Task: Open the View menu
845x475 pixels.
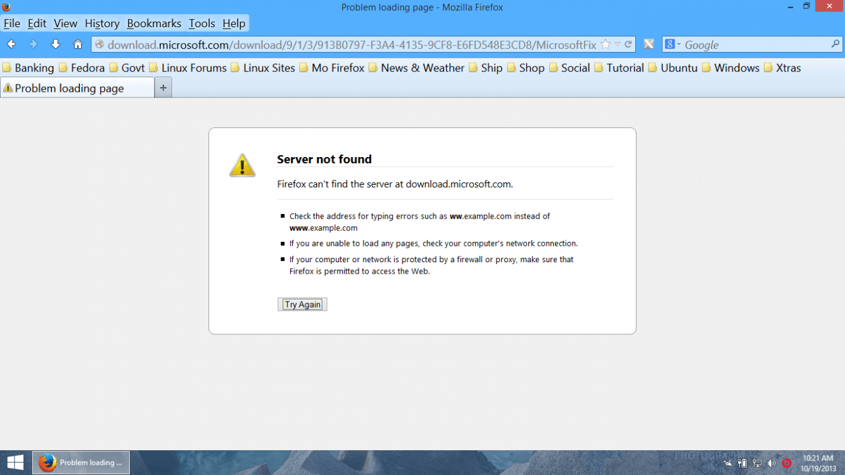Action: [x=65, y=23]
